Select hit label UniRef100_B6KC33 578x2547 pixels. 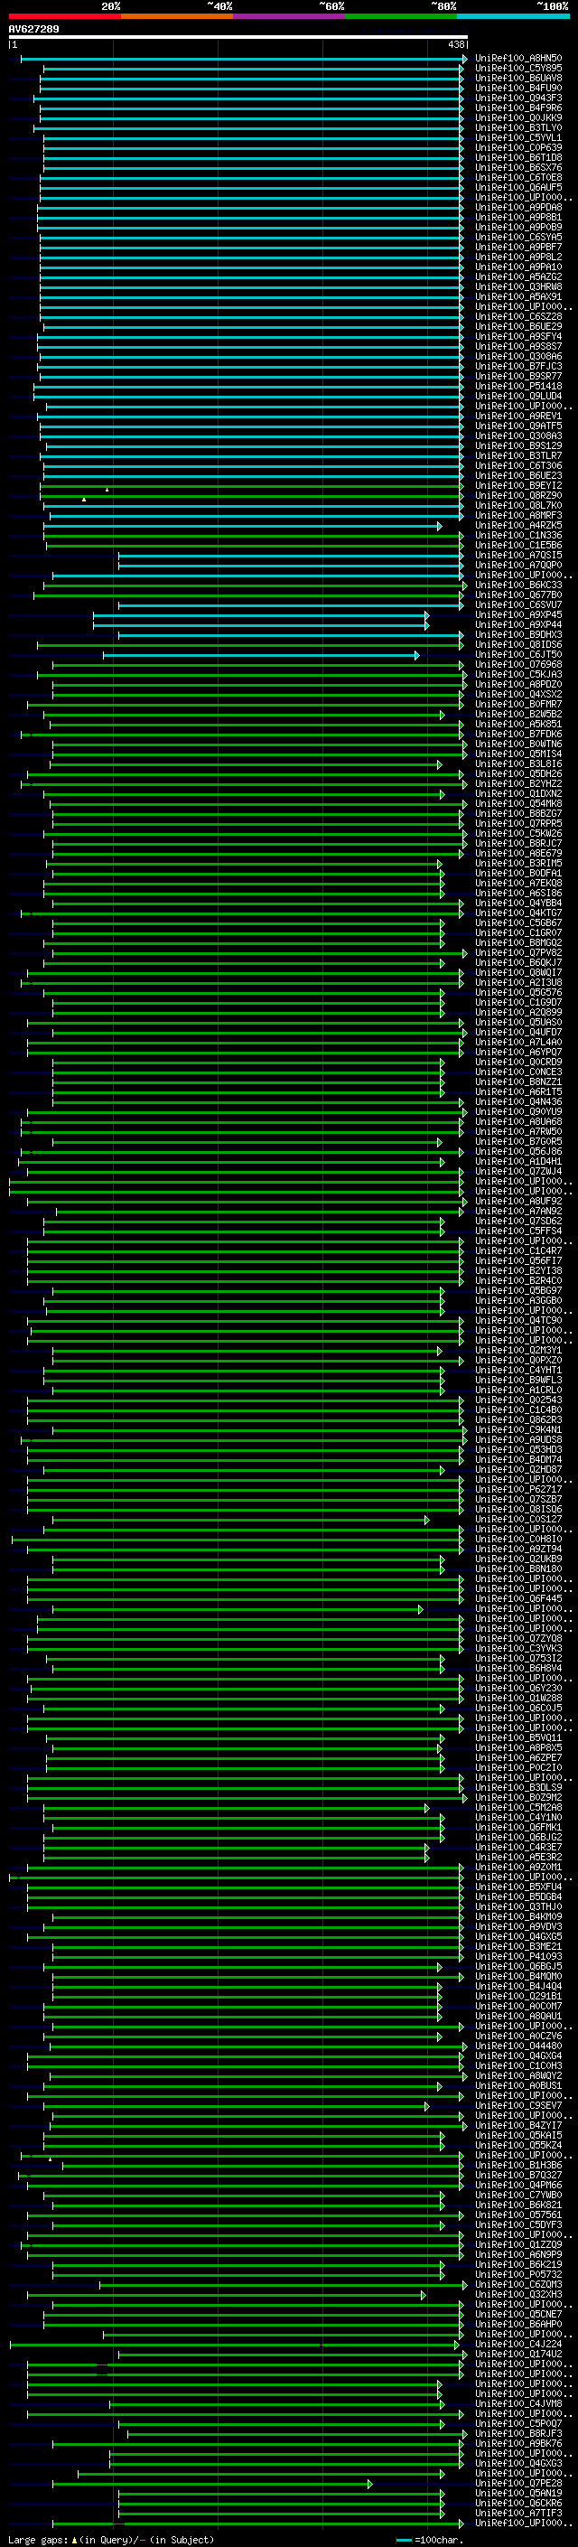518,585
